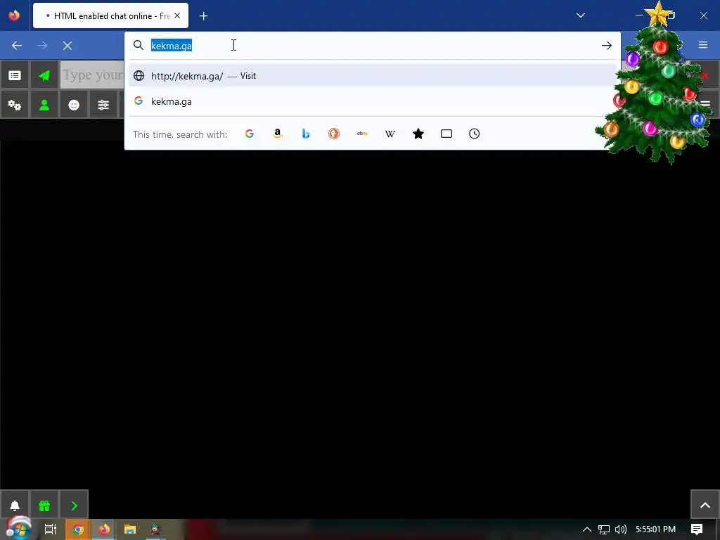Search this time with eBay

click(x=362, y=134)
